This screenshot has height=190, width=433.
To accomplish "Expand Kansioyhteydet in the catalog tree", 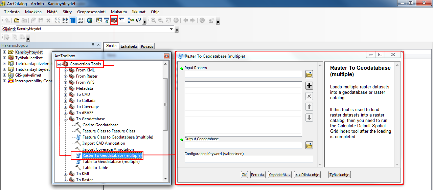I will [x=4, y=52].
